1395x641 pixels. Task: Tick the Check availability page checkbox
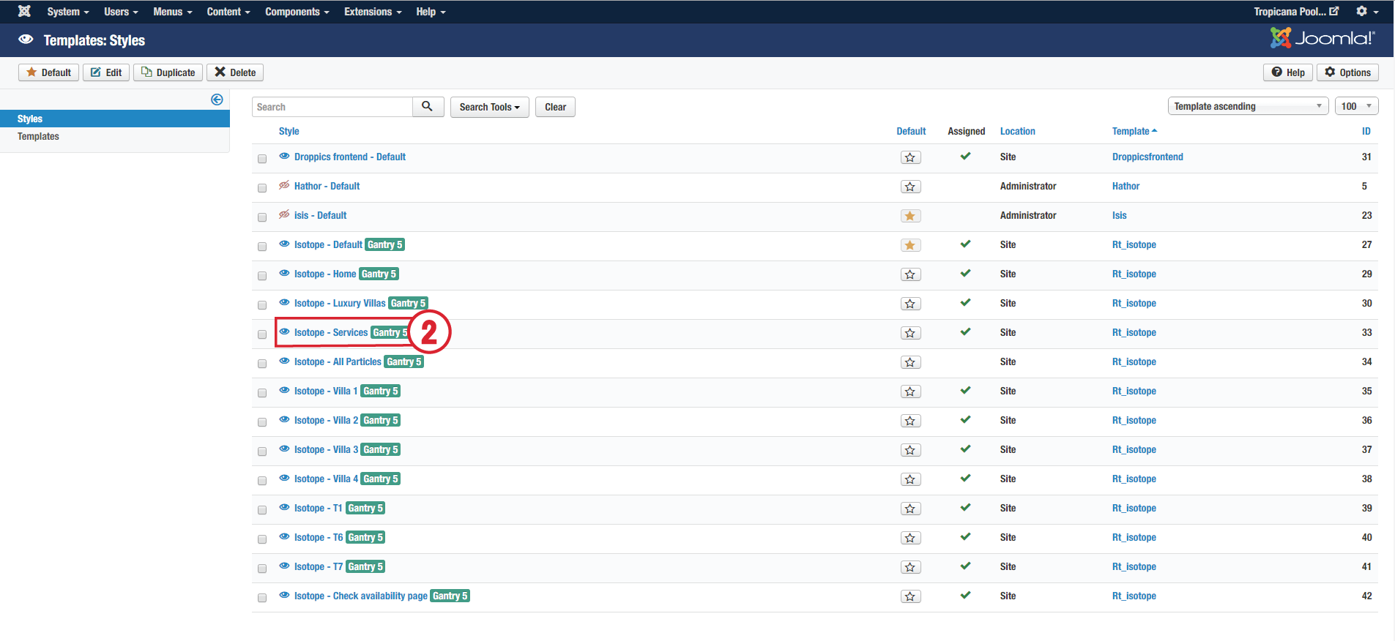click(x=262, y=598)
